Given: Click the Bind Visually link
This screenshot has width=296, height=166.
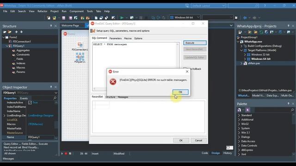Looking at the screenshot, I should coord(31,148).
